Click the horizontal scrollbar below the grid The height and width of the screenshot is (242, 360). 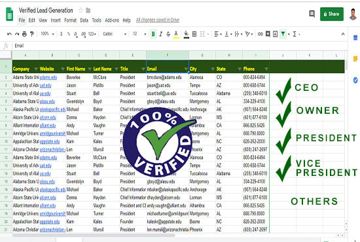pos(94,235)
